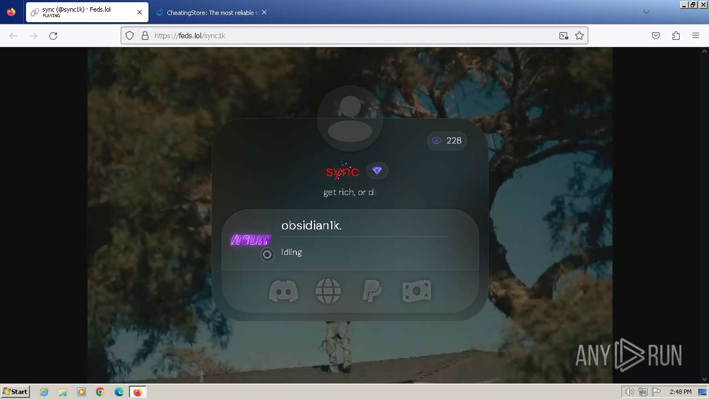Viewport: 709px width, 399px height.
Task: Click the profile view count eye icon
Action: (436, 141)
